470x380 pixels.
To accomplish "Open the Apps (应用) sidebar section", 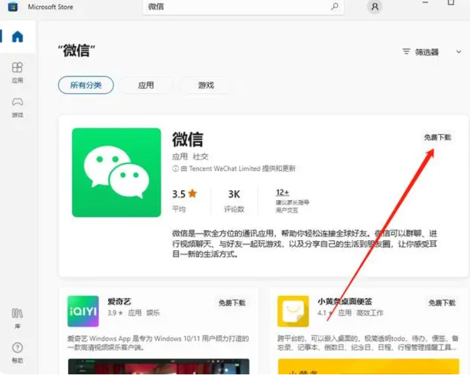I will (x=17, y=71).
